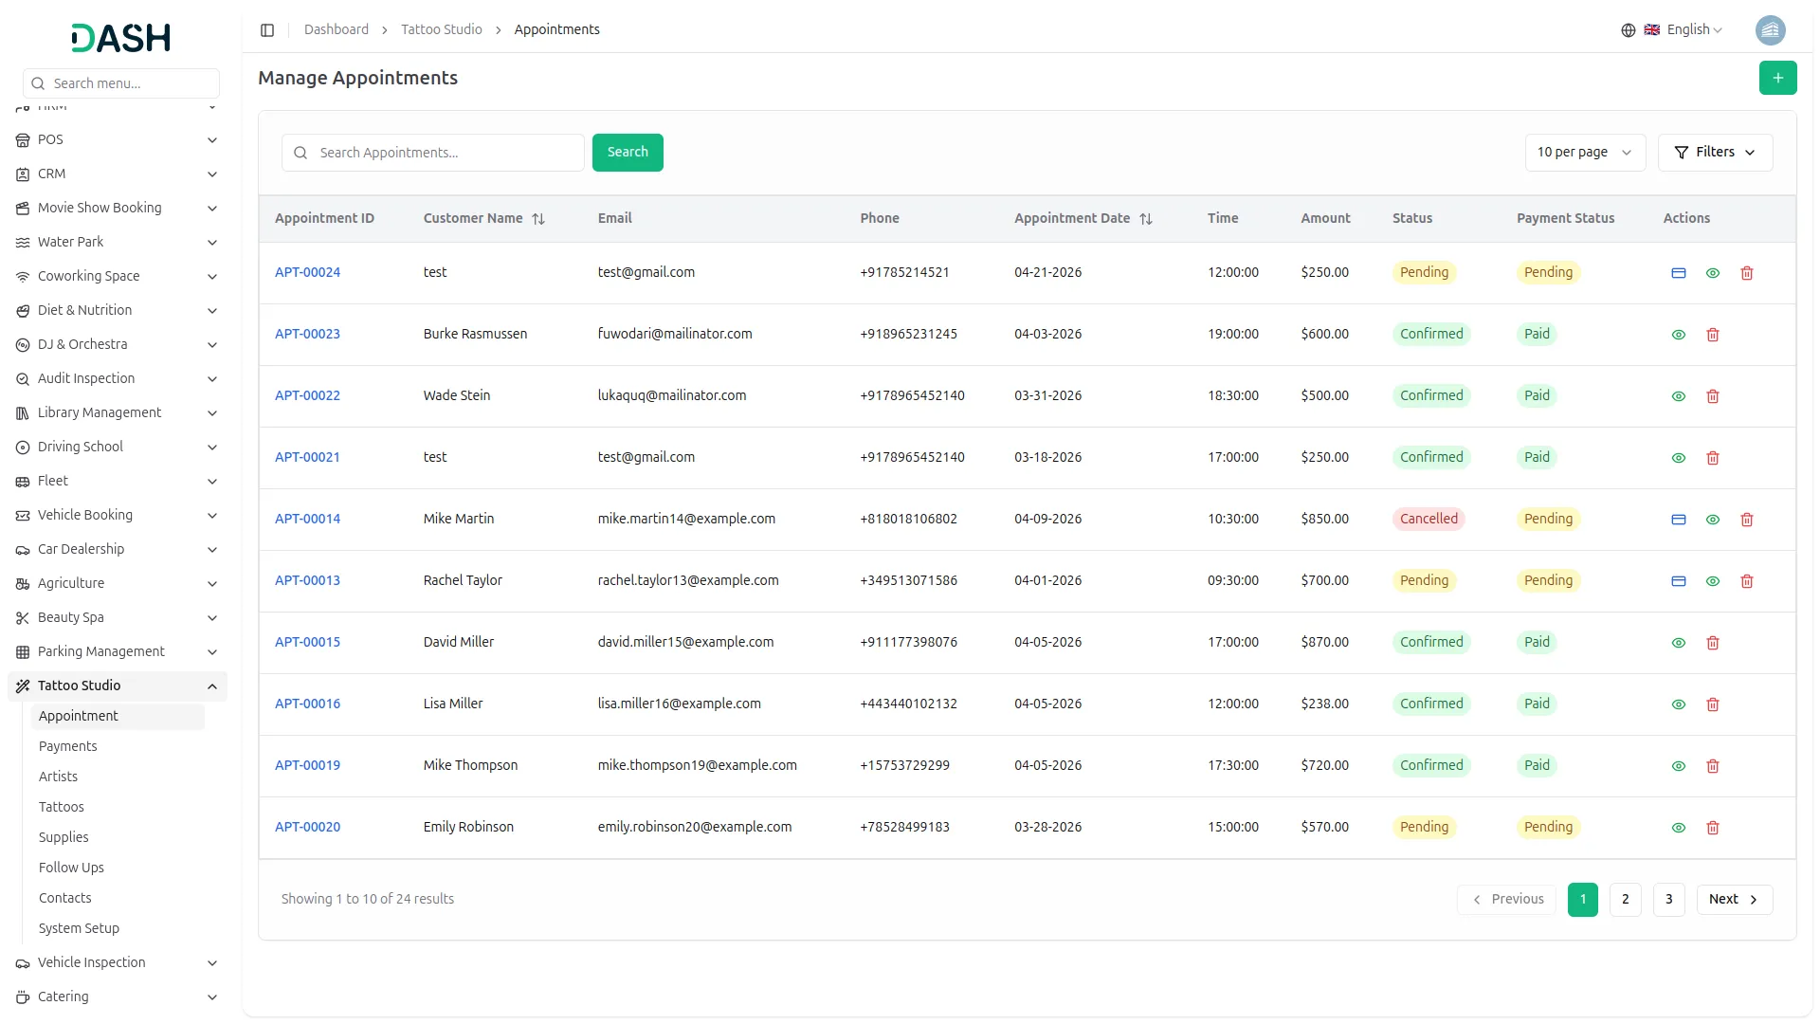Open Artists in the sidebar submenu
1820x1024 pixels.
58,777
